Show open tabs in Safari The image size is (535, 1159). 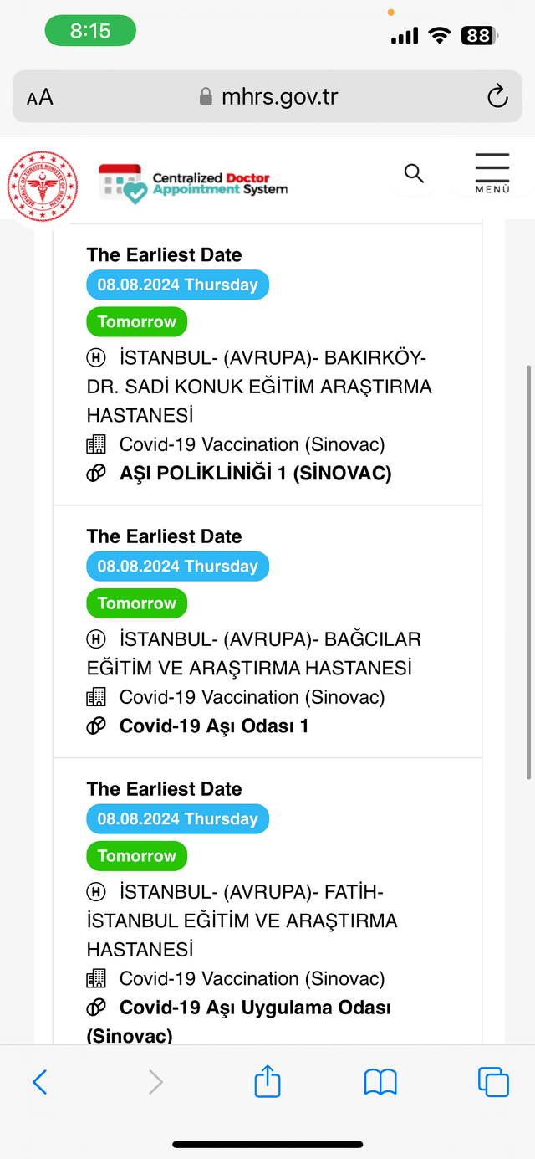tap(493, 1082)
